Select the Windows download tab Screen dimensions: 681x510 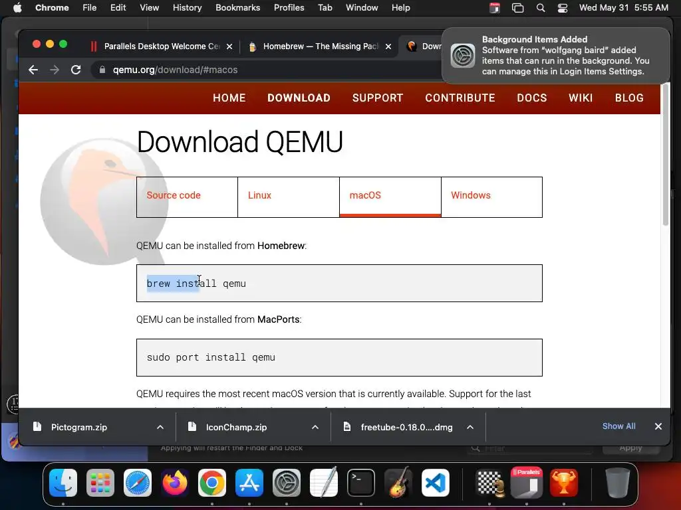491,197
